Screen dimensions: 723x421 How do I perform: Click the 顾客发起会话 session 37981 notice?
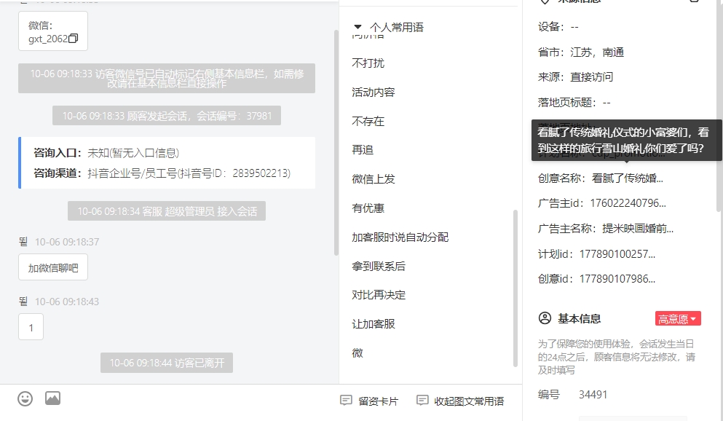[x=167, y=116]
